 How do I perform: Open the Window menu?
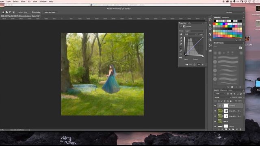click(43, 2)
